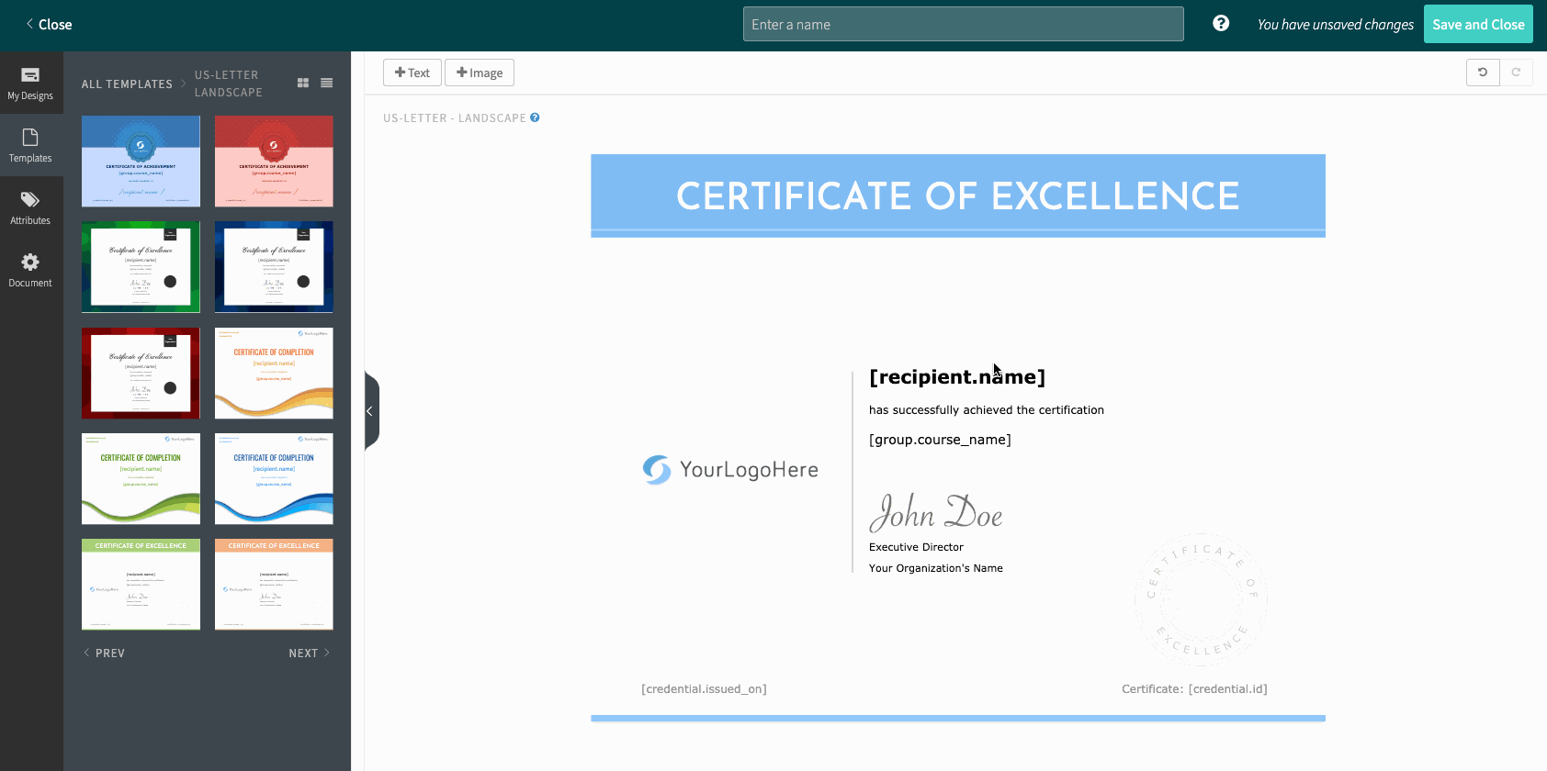
Task: Open the Attributes tags panel
Action: click(x=30, y=207)
